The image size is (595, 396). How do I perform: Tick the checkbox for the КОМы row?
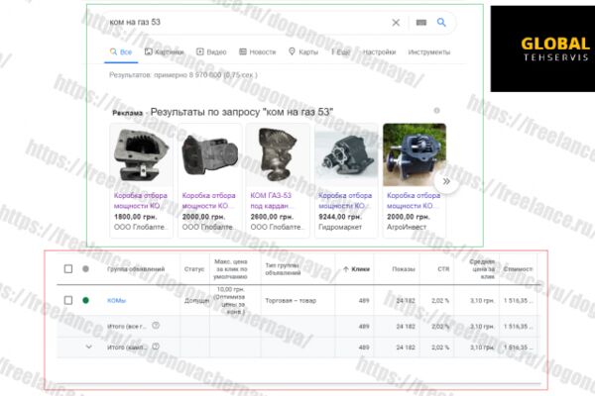(68, 301)
